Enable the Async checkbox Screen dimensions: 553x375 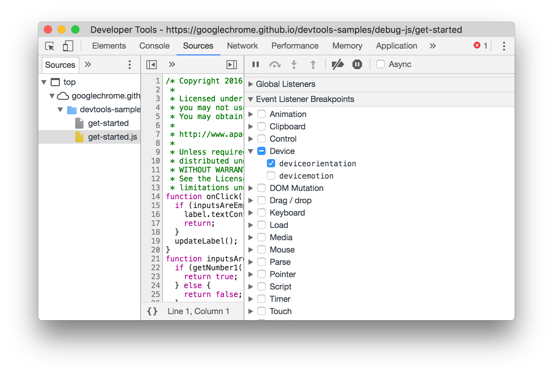point(381,64)
